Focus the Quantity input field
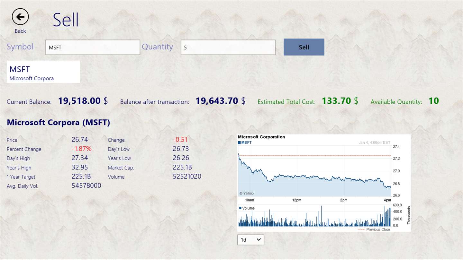The height and width of the screenshot is (260, 463). point(228,47)
